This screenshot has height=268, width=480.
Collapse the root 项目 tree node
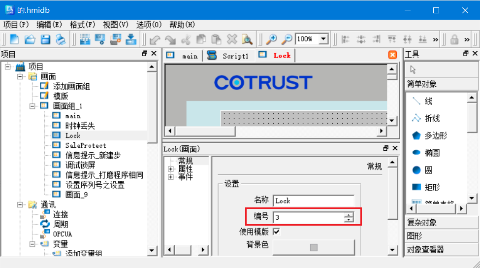click(x=8, y=67)
